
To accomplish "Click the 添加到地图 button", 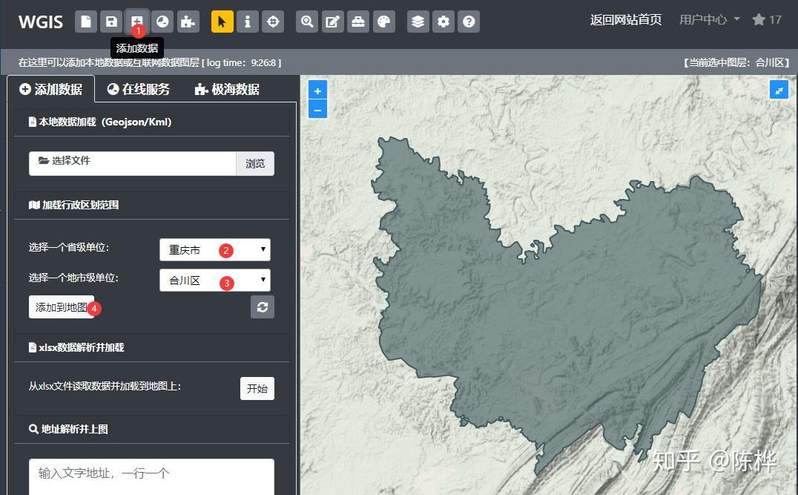I will point(62,307).
